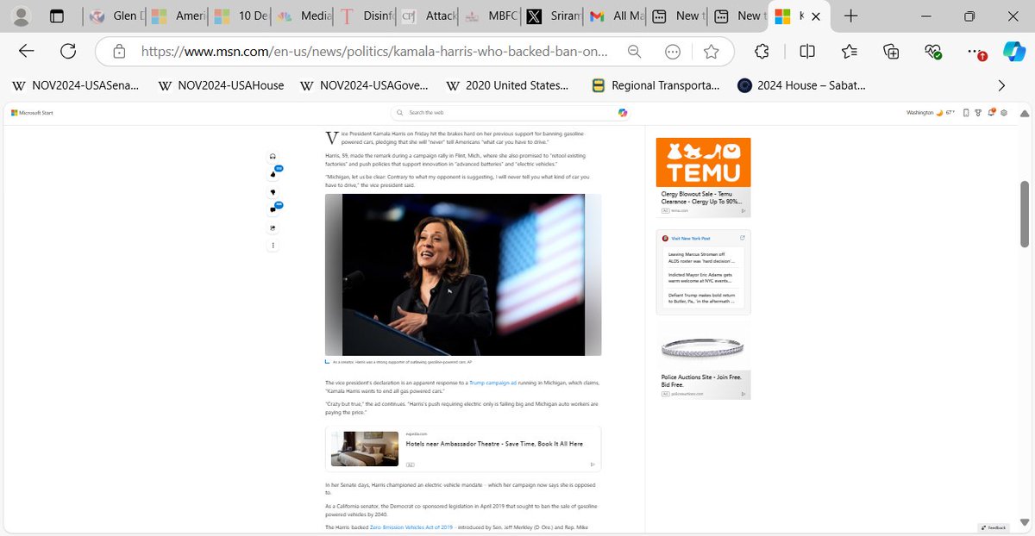Toggle split screen icon in toolbar

807,52
